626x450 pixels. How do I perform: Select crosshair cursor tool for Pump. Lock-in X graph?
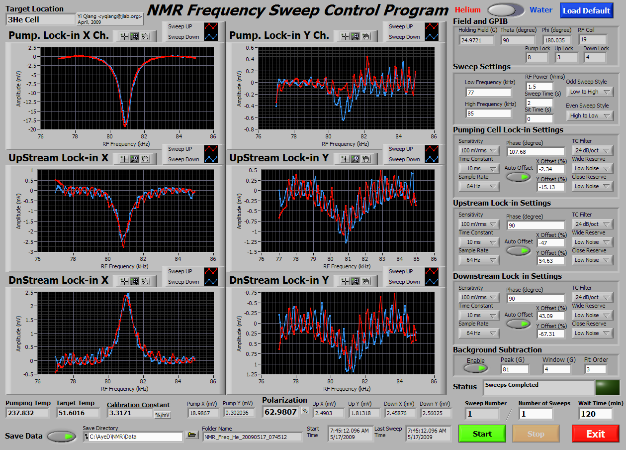[123, 36]
